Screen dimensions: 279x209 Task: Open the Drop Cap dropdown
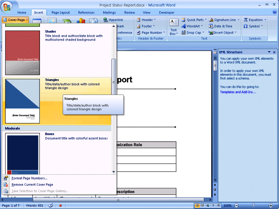click(193, 33)
